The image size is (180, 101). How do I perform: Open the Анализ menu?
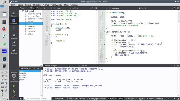pyautogui.click(x=46, y=5)
